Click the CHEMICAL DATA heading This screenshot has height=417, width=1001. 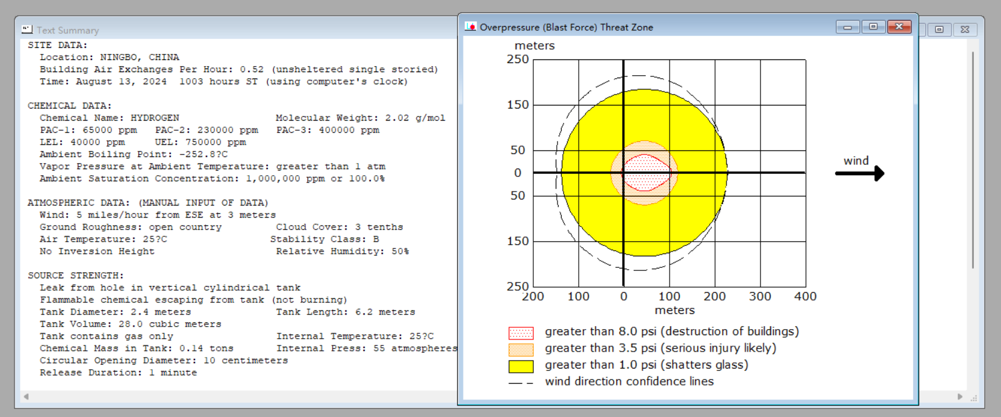click(x=70, y=106)
